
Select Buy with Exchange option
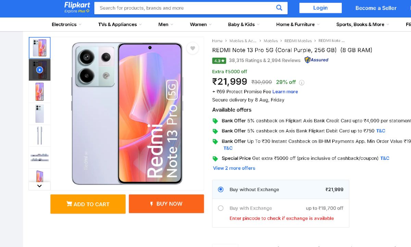pos(221,208)
